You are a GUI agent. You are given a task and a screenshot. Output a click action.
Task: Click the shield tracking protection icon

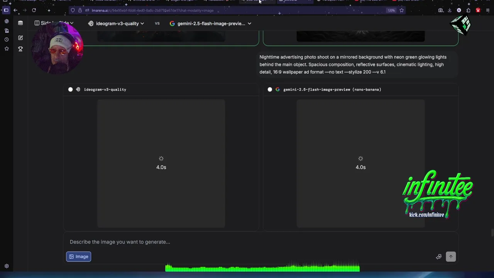(x=73, y=10)
